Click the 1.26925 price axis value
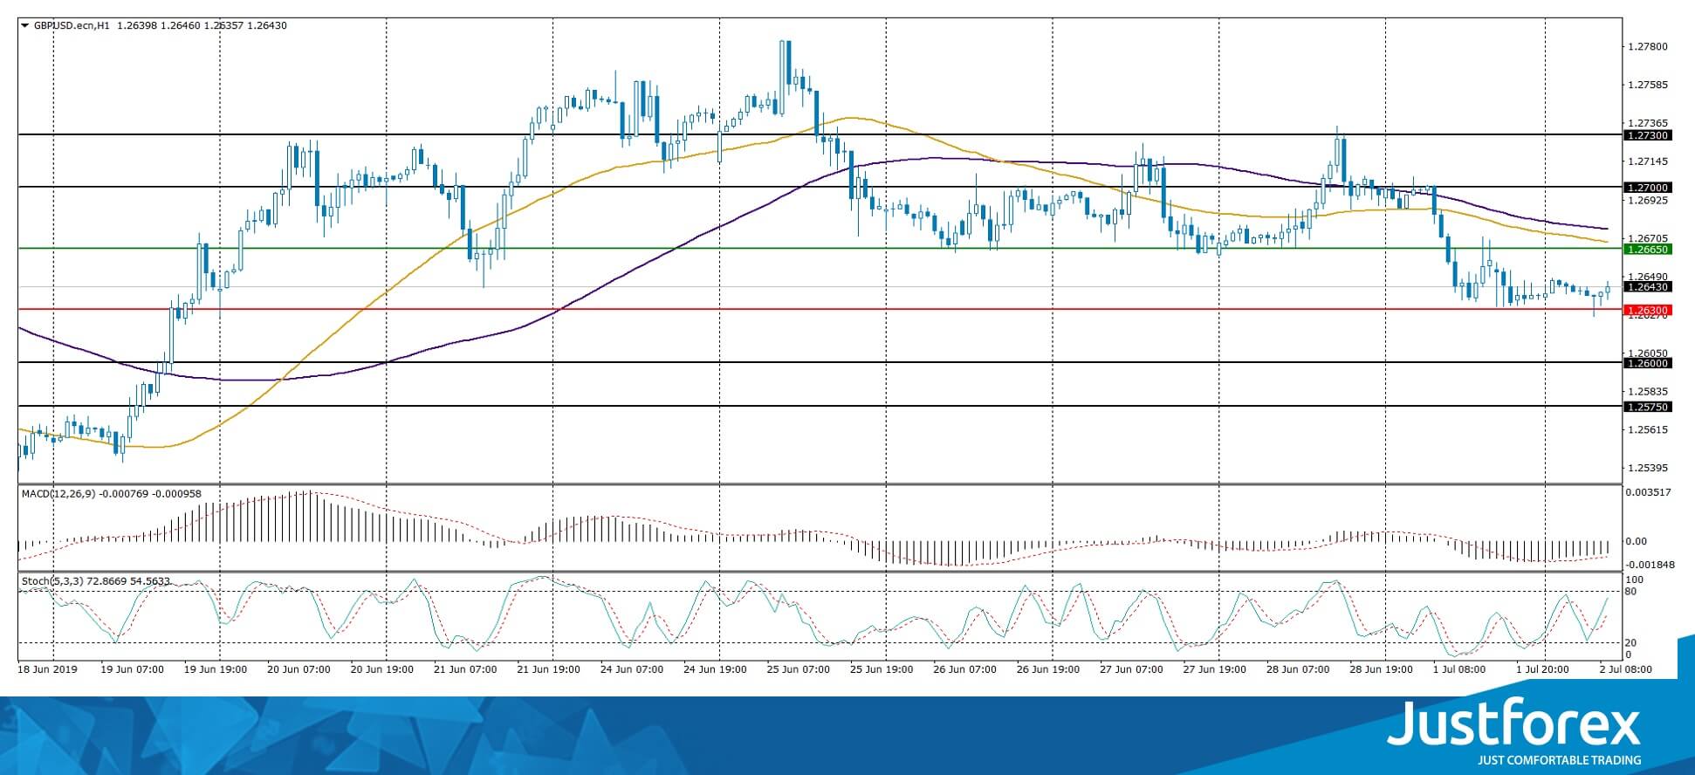 click(x=1647, y=200)
